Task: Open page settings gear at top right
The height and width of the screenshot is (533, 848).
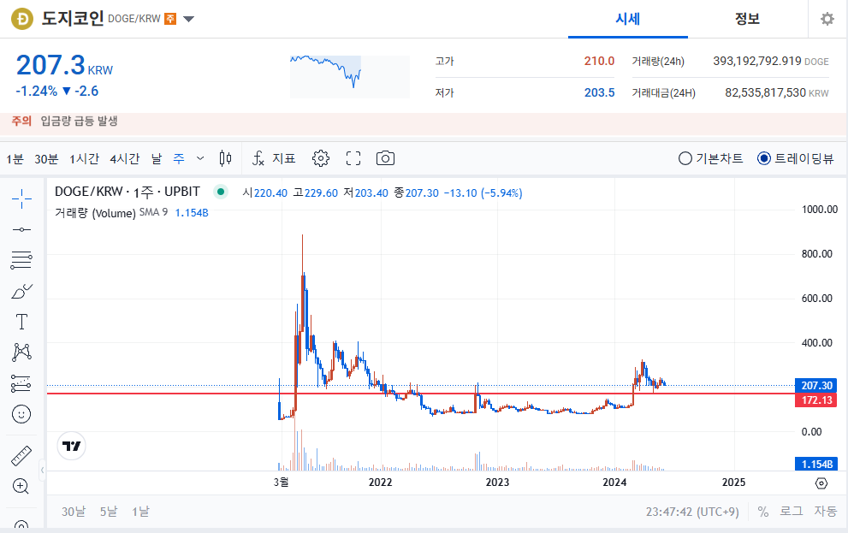Action: tap(827, 19)
